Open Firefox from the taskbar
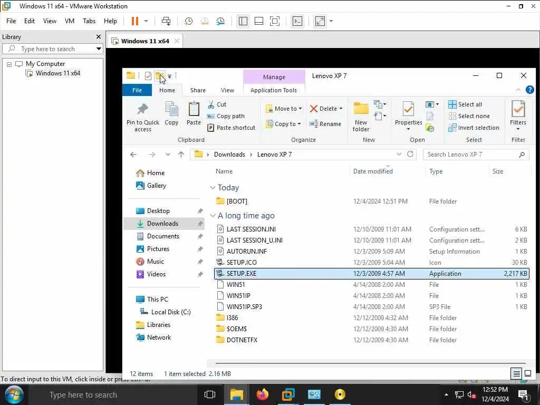 (x=263, y=394)
